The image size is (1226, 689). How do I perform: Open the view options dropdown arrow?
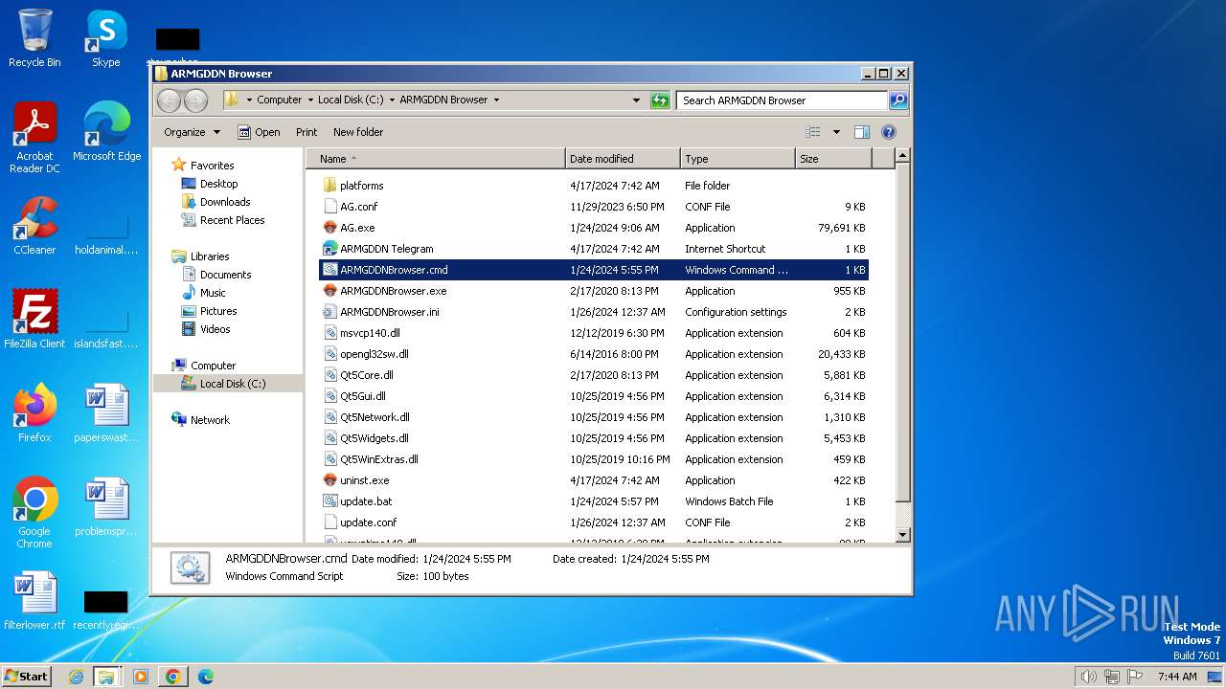836,132
